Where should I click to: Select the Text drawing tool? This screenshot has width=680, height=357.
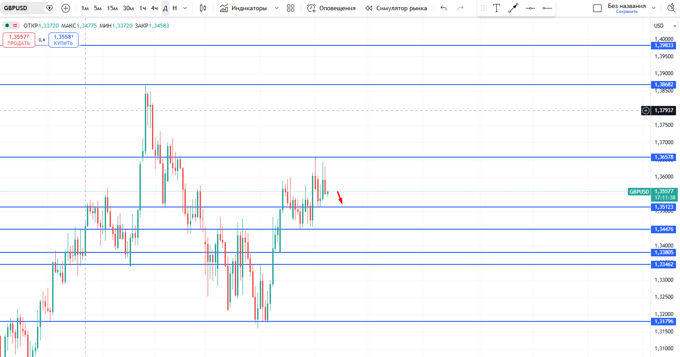[496, 8]
